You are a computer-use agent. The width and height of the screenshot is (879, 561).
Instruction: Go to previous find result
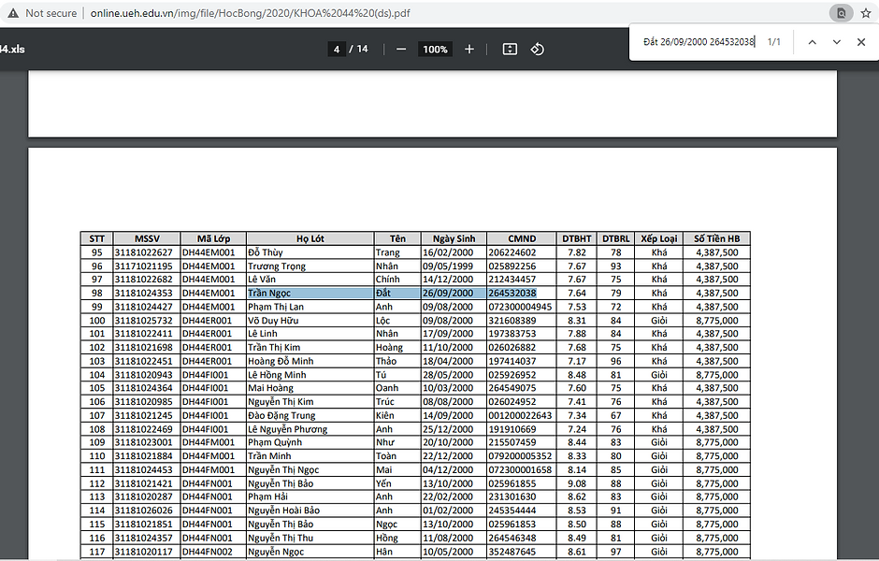coord(812,42)
